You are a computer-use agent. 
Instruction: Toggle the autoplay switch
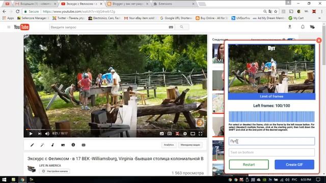click(x=291, y=40)
